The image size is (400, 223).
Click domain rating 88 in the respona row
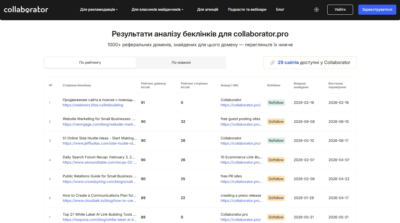(143, 217)
